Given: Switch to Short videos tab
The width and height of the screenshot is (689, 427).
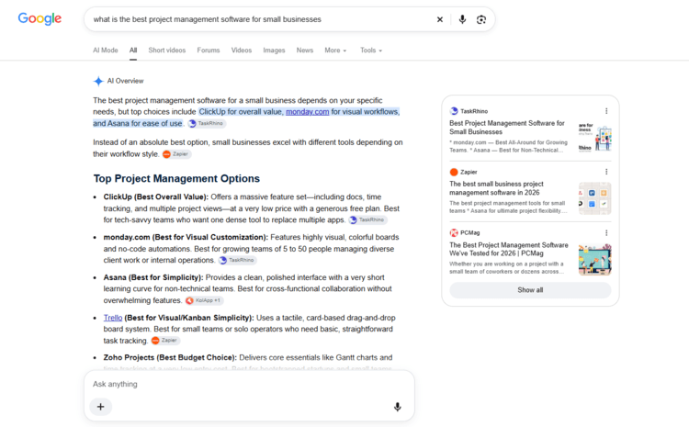Looking at the screenshot, I should coord(167,51).
